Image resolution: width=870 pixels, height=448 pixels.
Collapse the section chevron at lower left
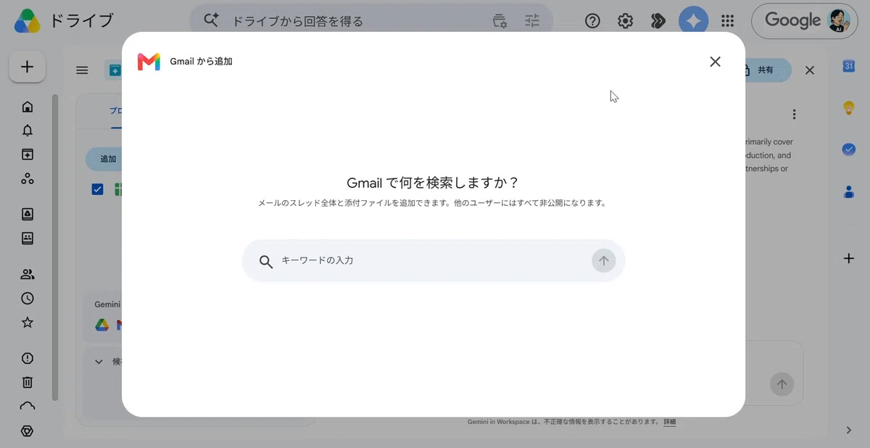(x=99, y=361)
